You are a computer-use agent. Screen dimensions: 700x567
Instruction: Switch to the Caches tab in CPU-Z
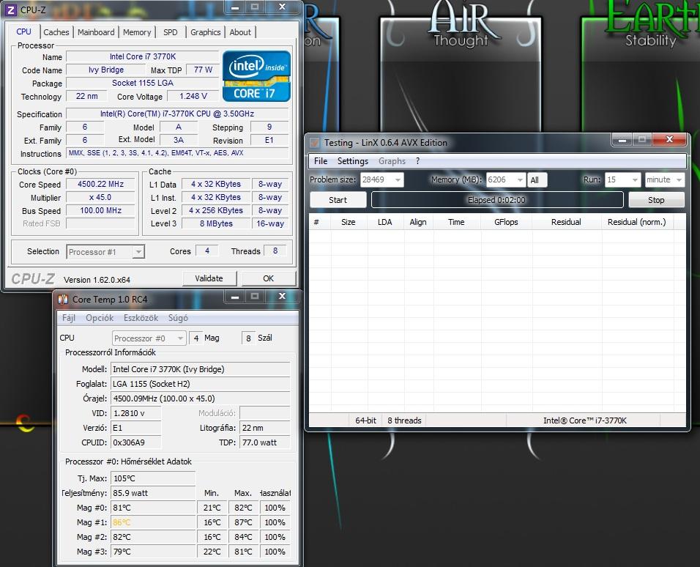pos(56,32)
